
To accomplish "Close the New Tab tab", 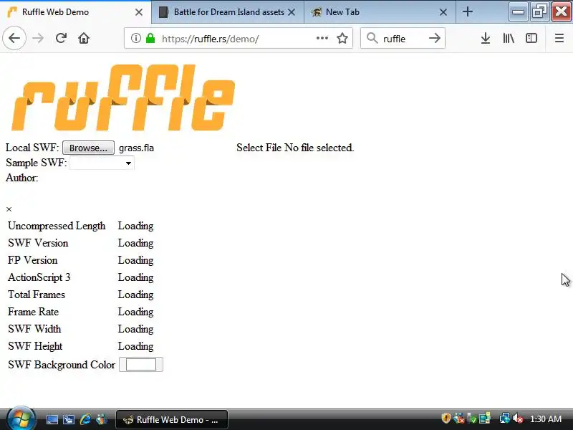I will tap(443, 12).
